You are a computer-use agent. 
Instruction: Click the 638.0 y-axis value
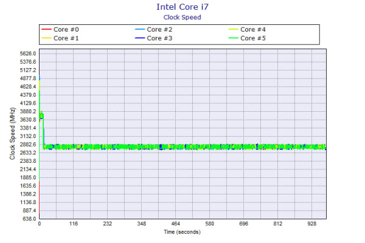tap(29, 219)
